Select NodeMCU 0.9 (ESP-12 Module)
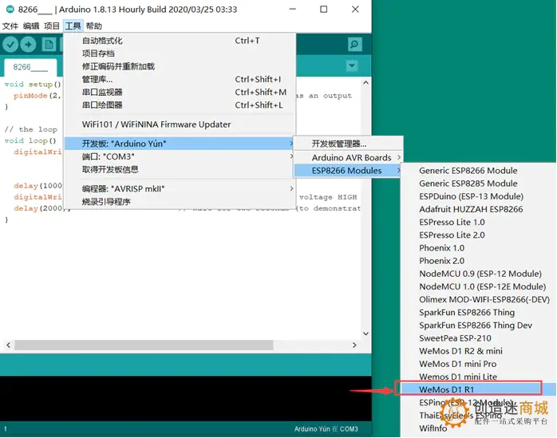Viewport: 557px width, 438px height. [478, 274]
